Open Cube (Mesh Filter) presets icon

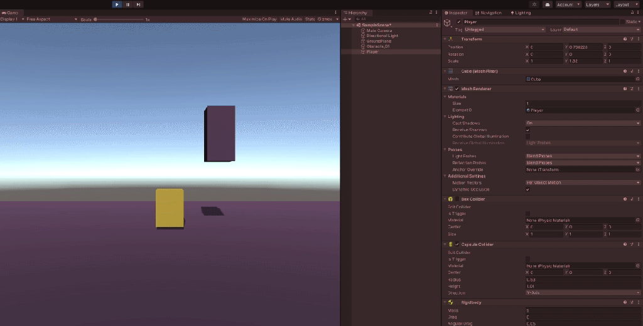[x=632, y=71]
